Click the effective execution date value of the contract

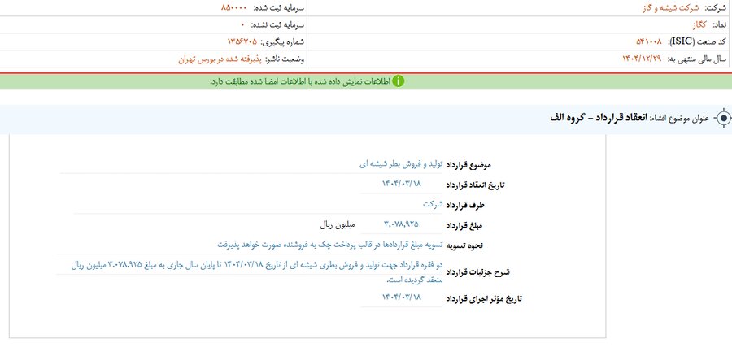[x=402, y=297]
